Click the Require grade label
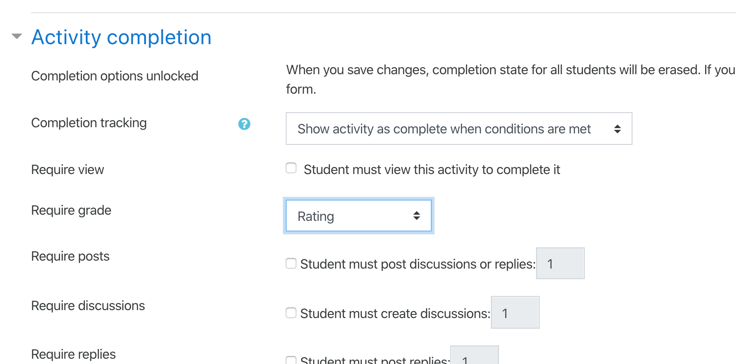The width and height of the screenshot is (736, 364). (x=71, y=210)
